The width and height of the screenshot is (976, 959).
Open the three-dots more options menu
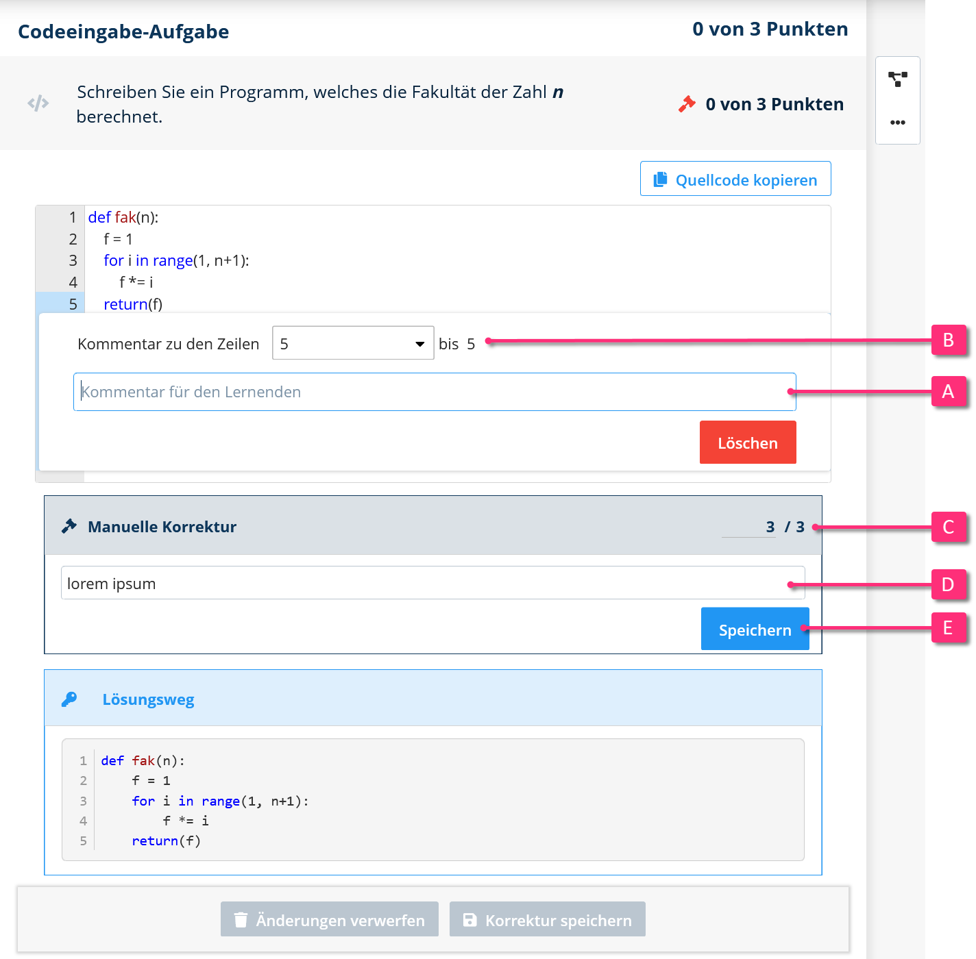coord(897,123)
